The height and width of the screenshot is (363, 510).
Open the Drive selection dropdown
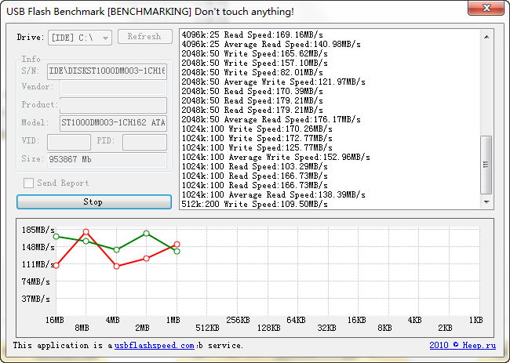pyautogui.click(x=80, y=38)
